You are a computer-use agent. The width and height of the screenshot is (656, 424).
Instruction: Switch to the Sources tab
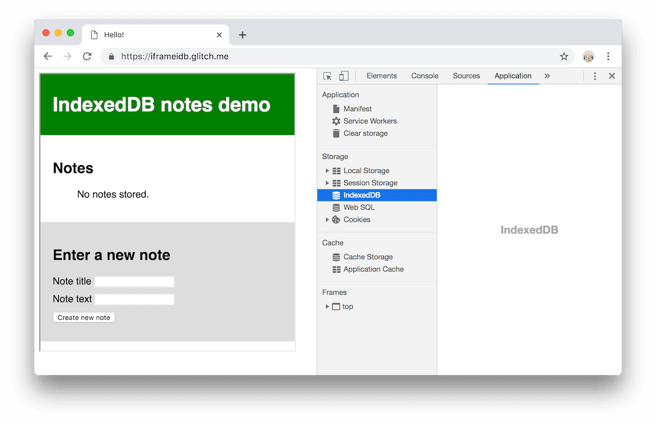pos(466,75)
